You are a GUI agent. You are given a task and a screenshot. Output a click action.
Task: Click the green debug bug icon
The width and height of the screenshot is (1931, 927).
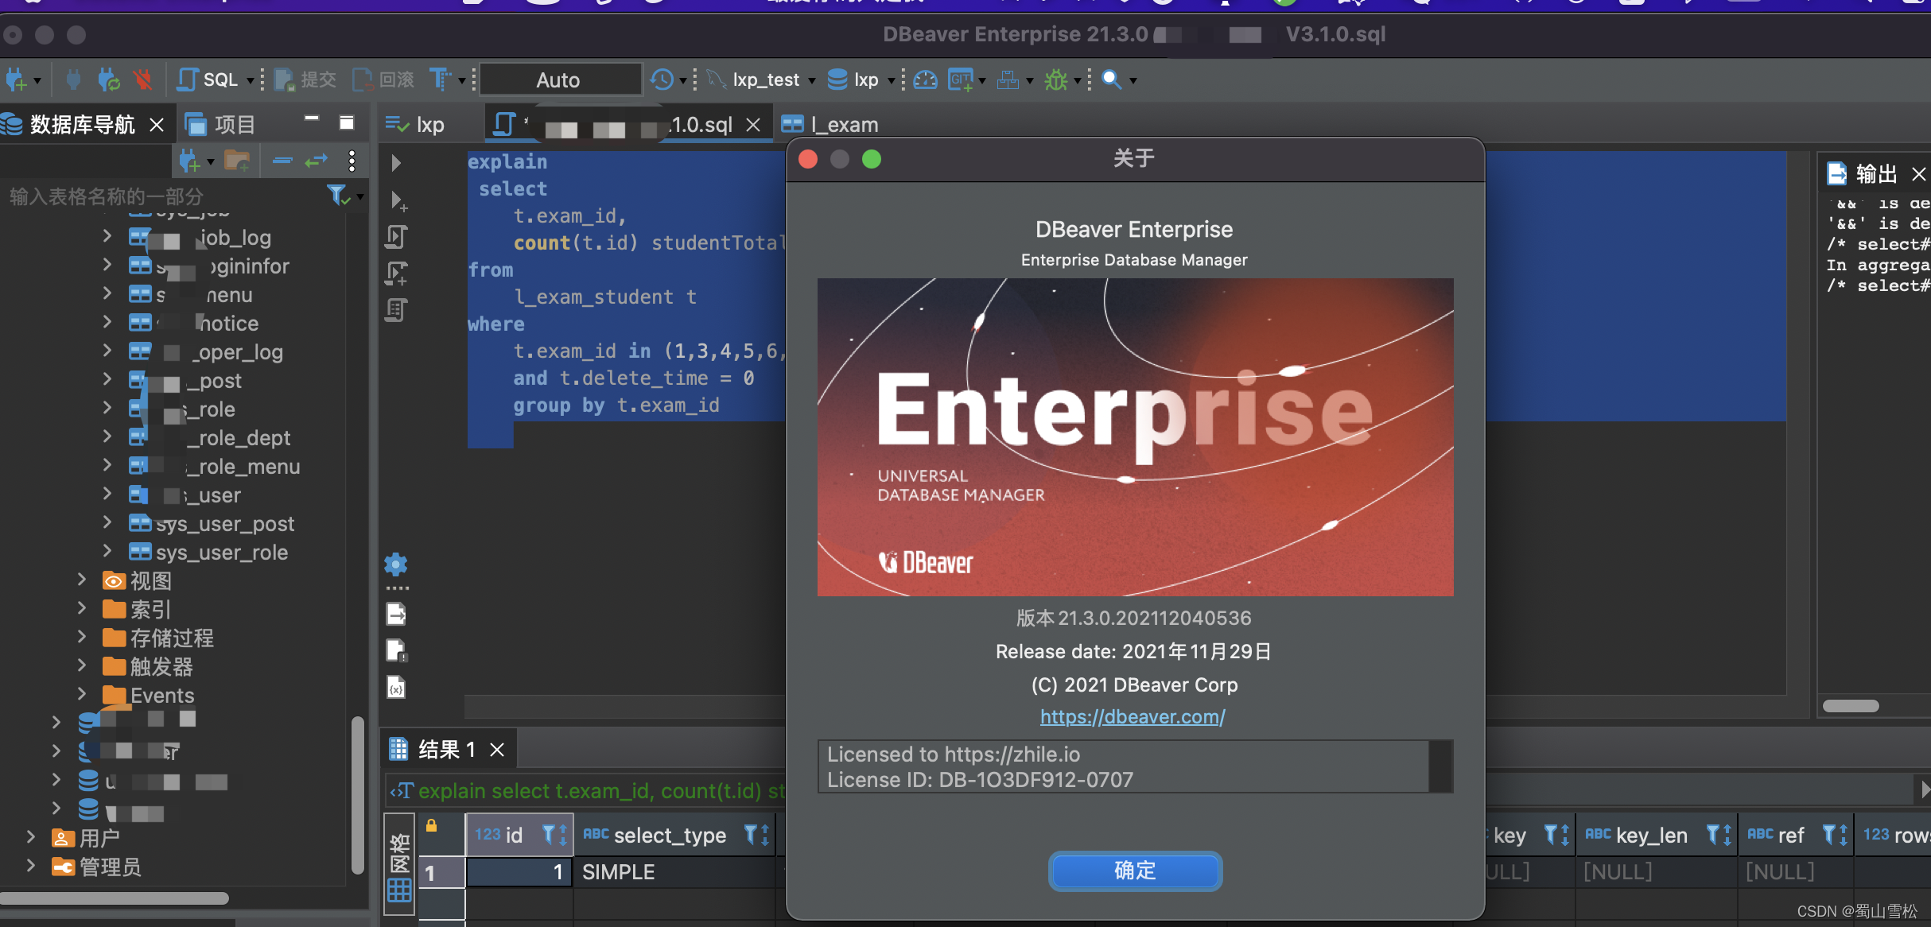1056,80
